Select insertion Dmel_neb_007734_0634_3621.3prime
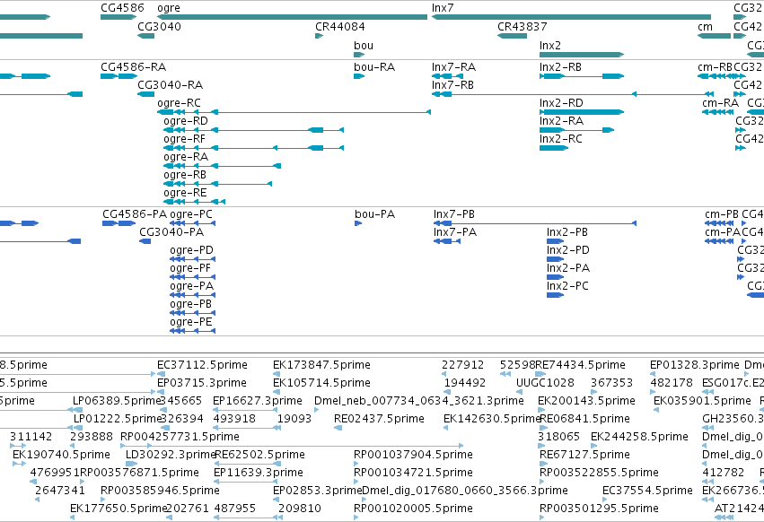This screenshot has height=522, width=764. [x=317, y=410]
